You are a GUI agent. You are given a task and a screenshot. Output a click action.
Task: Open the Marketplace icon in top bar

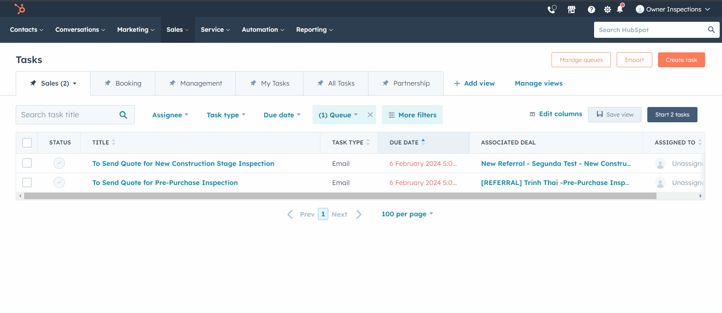(x=571, y=10)
